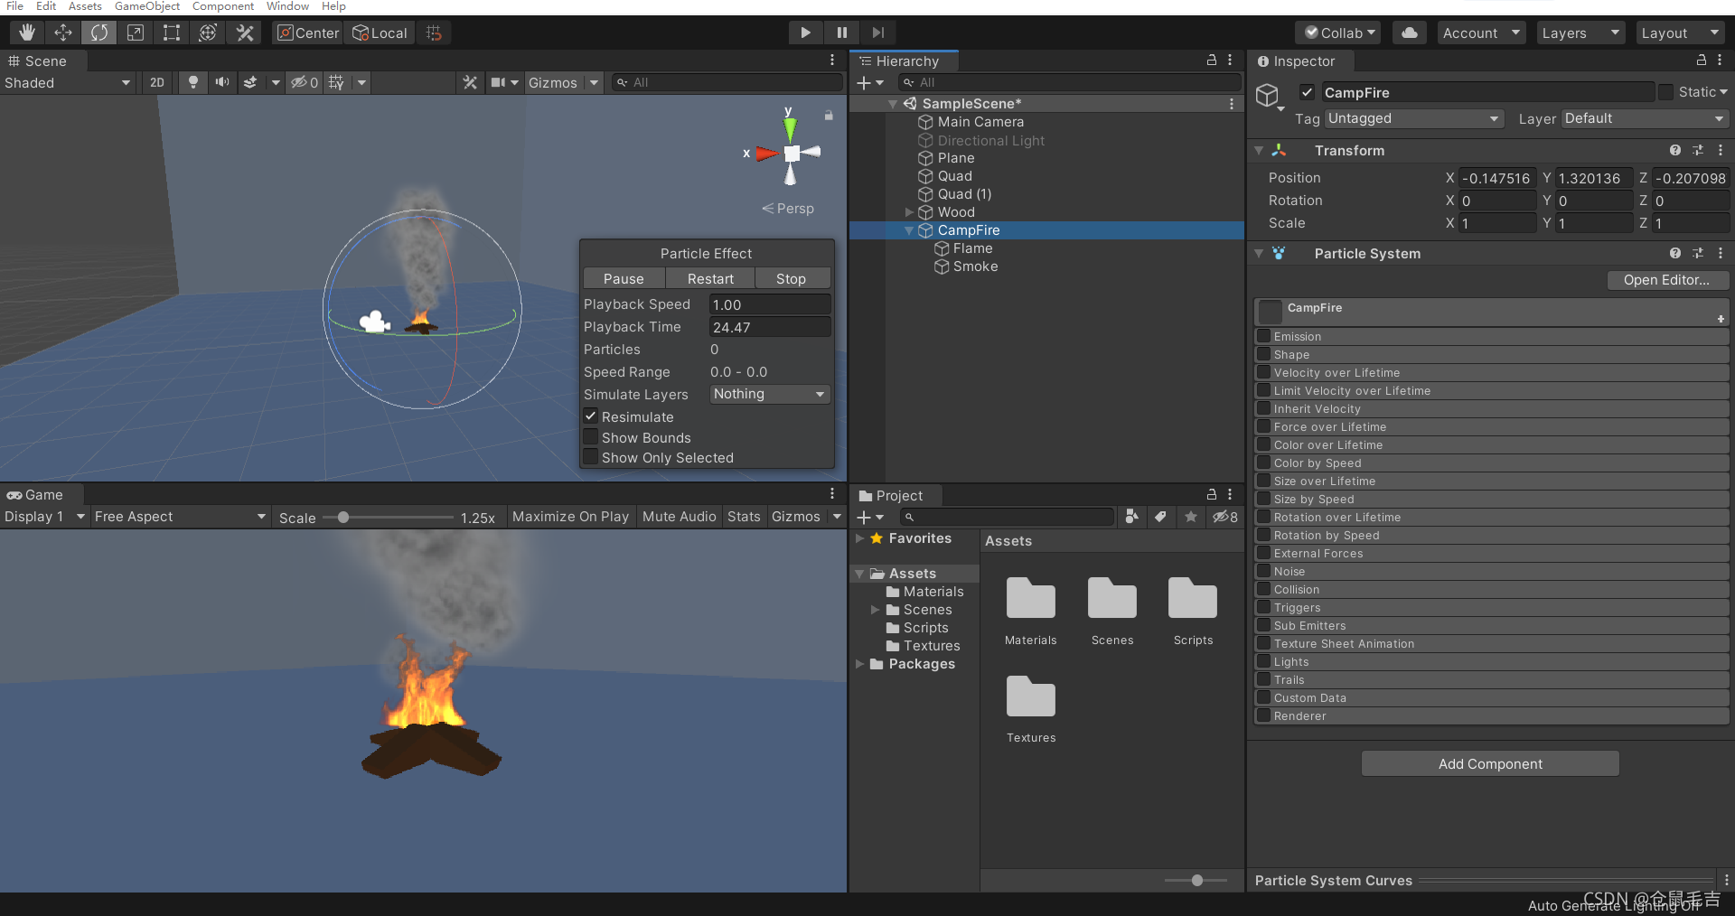Open the Layer dropdown in Inspector

pos(1645,118)
